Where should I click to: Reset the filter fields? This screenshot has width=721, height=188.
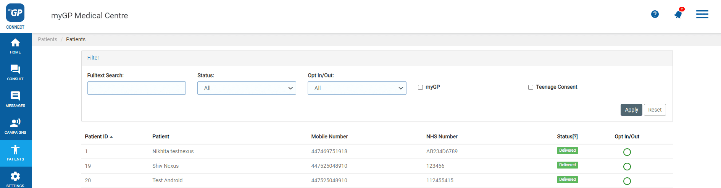pyautogui.click(x=655, y=110)
